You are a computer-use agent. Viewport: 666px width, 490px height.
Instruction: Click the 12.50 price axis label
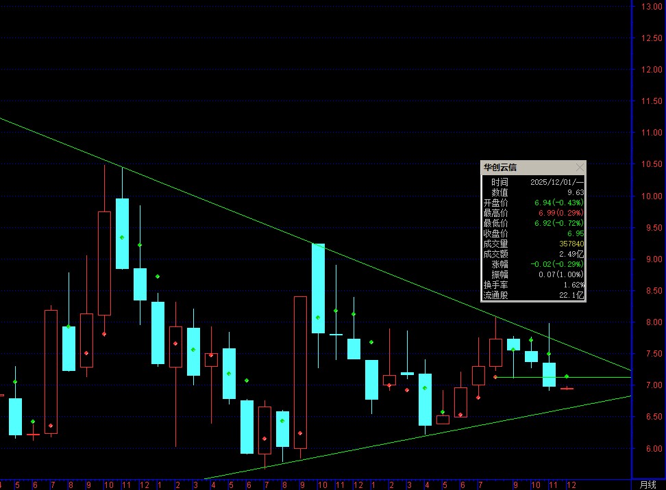[652, 38]
